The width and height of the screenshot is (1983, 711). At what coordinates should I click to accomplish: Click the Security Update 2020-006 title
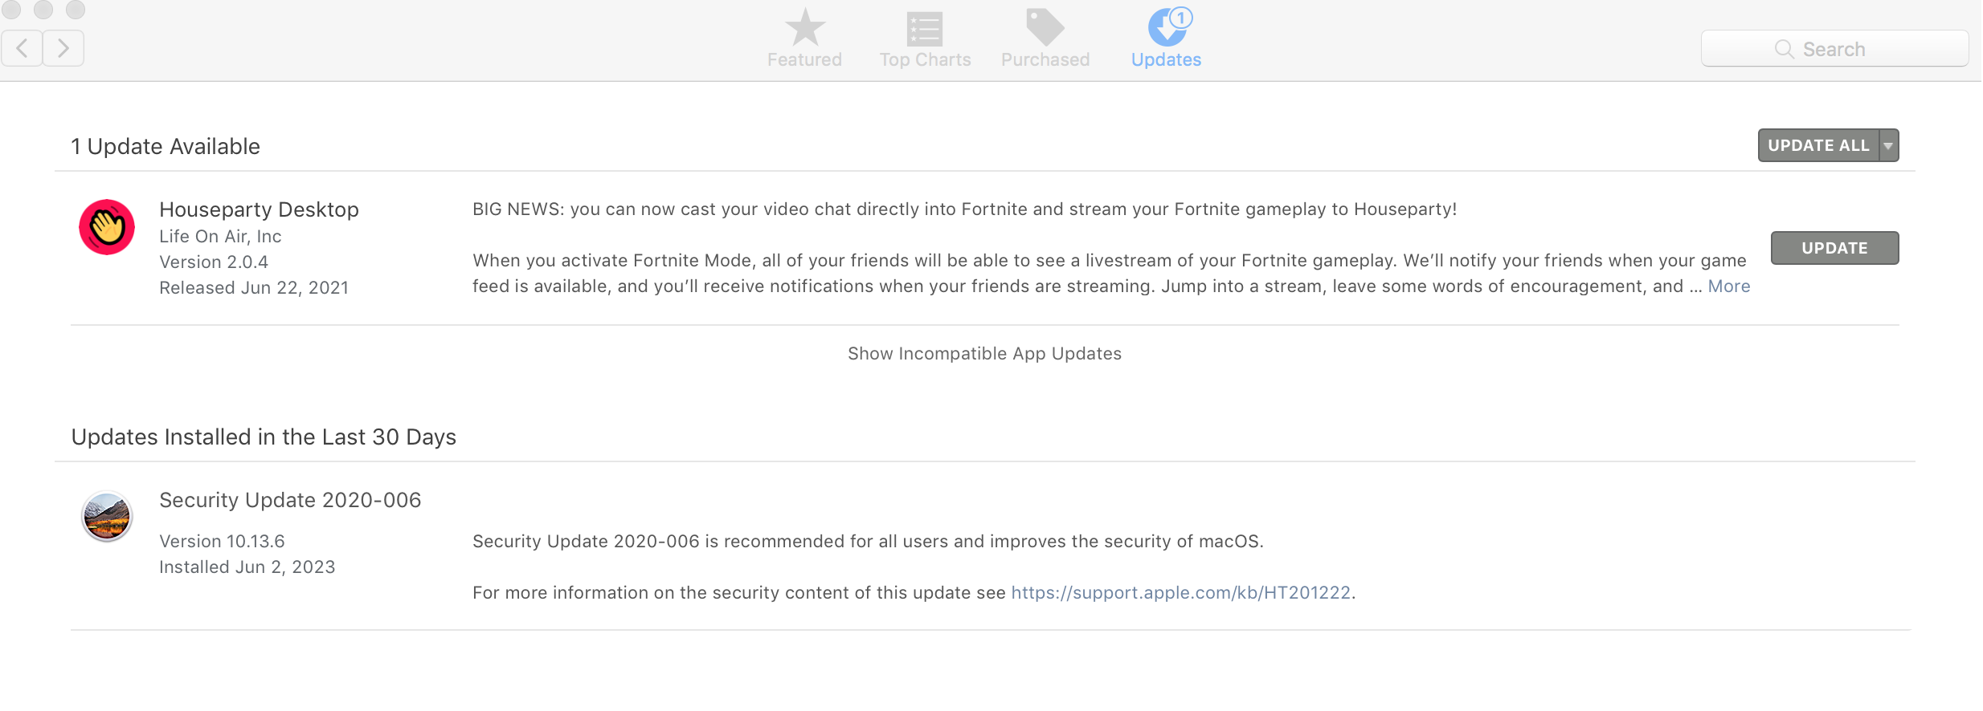(290, 500)
